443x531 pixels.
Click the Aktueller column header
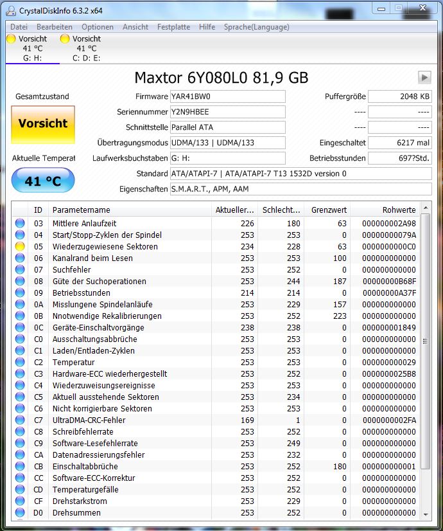pyautogui.click(x=235, y=210)
